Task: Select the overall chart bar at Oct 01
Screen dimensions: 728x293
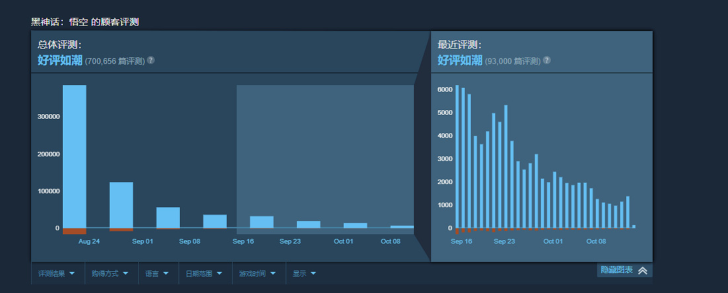Action: [x=355, y=225]
